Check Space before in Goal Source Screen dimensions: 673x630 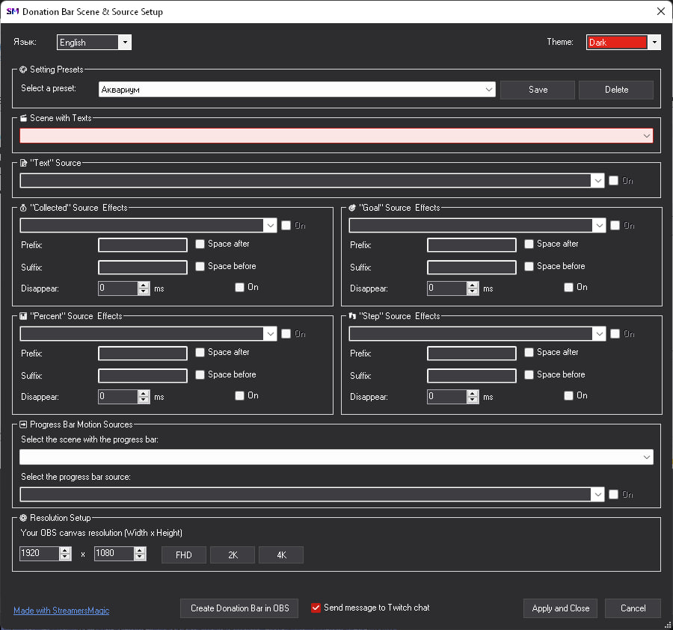click(x=529, y=267)
